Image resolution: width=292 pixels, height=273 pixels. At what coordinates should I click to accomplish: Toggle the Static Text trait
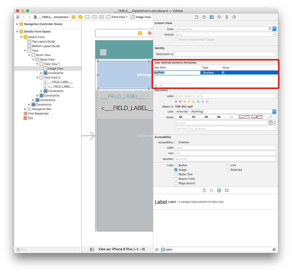[x=176, y=174]
